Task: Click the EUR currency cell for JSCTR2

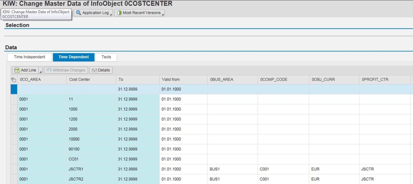Action: [315, 179]
